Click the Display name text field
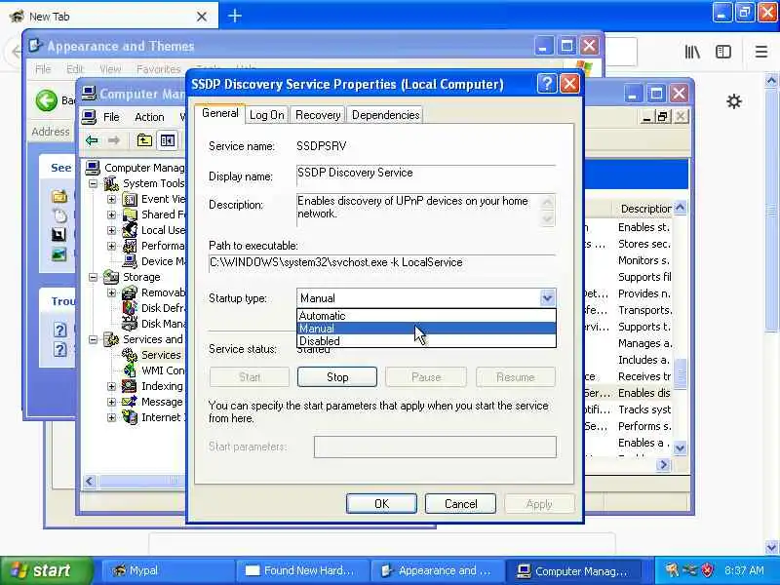 (426, 175)
